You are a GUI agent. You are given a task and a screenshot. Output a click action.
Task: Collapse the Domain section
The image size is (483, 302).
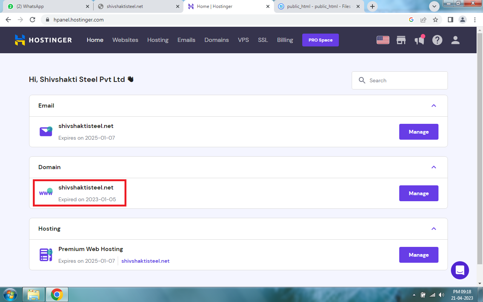tap(434, 167)
